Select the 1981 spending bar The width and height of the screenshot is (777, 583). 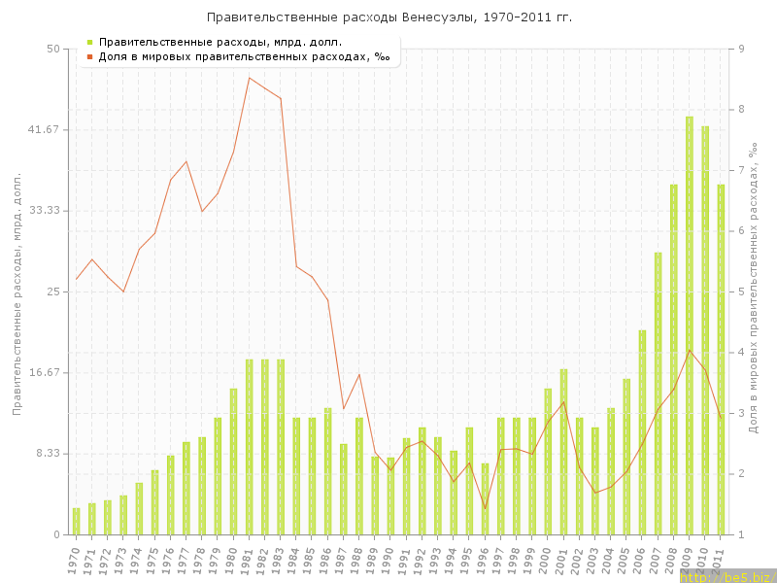pyautogui.click(x=250, y=447)
